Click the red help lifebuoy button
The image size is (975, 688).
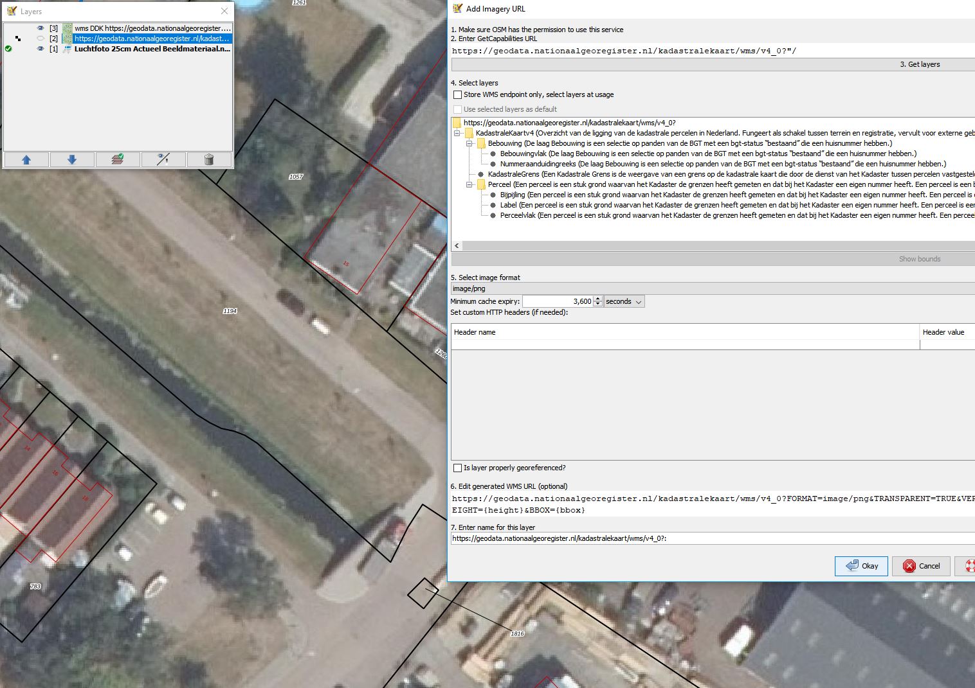pyautogui.click(x=966, y=566)
